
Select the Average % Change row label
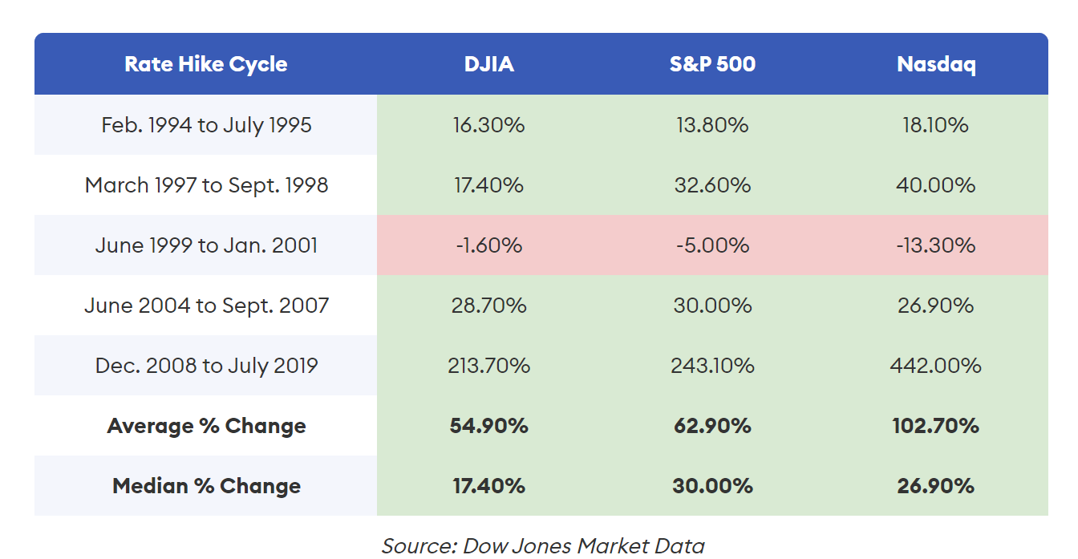pos(206,426)
